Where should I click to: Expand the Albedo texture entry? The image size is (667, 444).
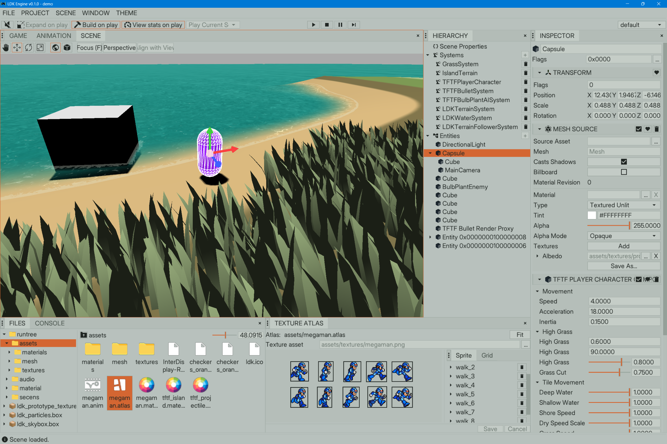(x=537, y=256)
